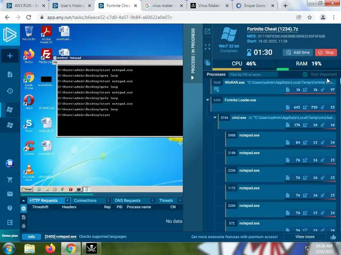Collapse the bottom network panel arrow

(24, 201)
